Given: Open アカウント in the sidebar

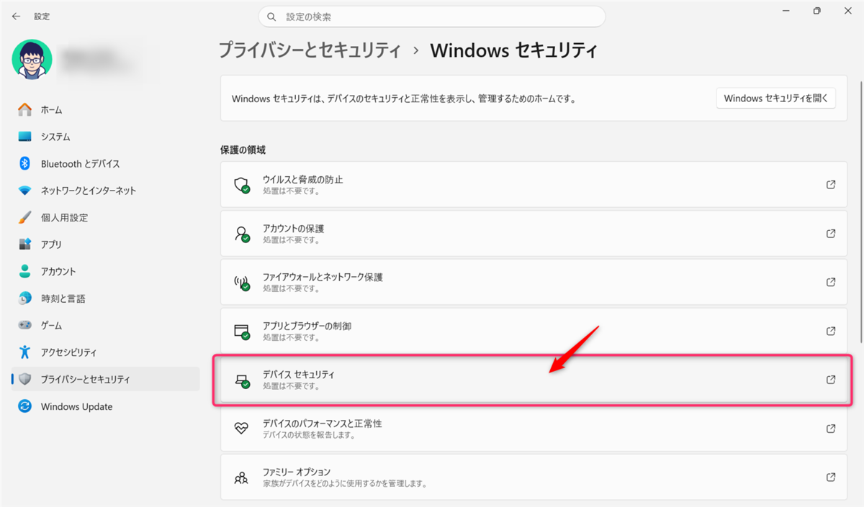Looking at the screenshot, I should [105, 271].
